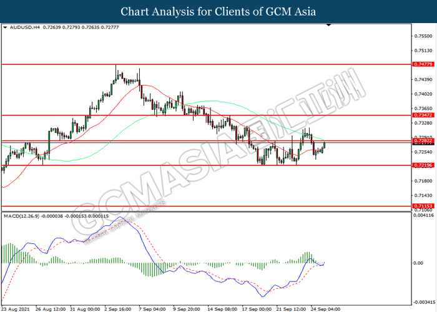Click the 0.73472 red price label
Screen dimensions: 437x312
pyautogui.click(x=423, y=115)
